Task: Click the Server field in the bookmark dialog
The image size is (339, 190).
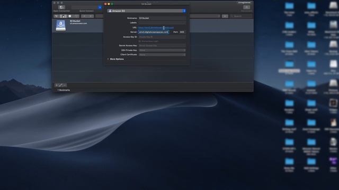Action: pos(154,32)
